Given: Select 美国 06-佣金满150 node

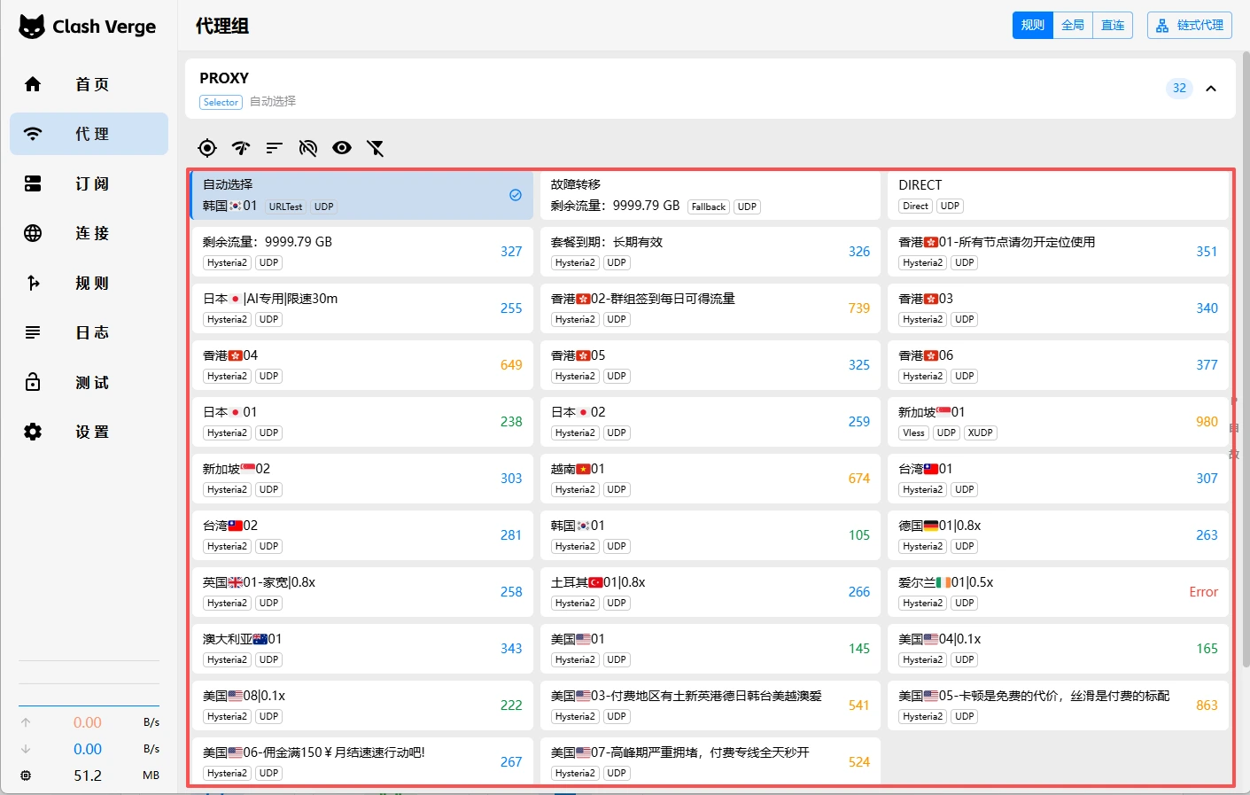Looking at the screenshot, I should click(x=362, y=761).
